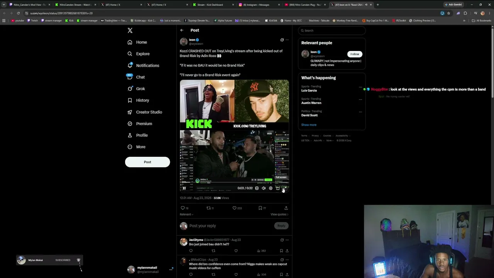Reload the page in browser toolbar
The image size is (494, 278).
click(x=18, y=13)
